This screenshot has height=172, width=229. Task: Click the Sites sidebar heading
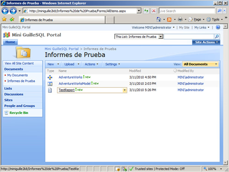click(8, 100)
